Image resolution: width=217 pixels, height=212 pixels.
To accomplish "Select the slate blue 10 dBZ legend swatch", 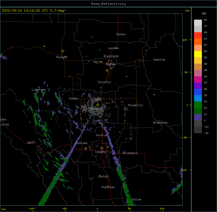I will (198, 117).
